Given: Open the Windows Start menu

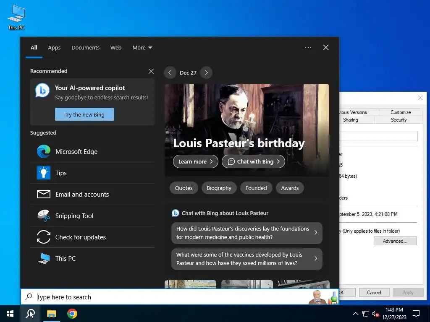Looking at the screenshot, I should pos(10,314).
